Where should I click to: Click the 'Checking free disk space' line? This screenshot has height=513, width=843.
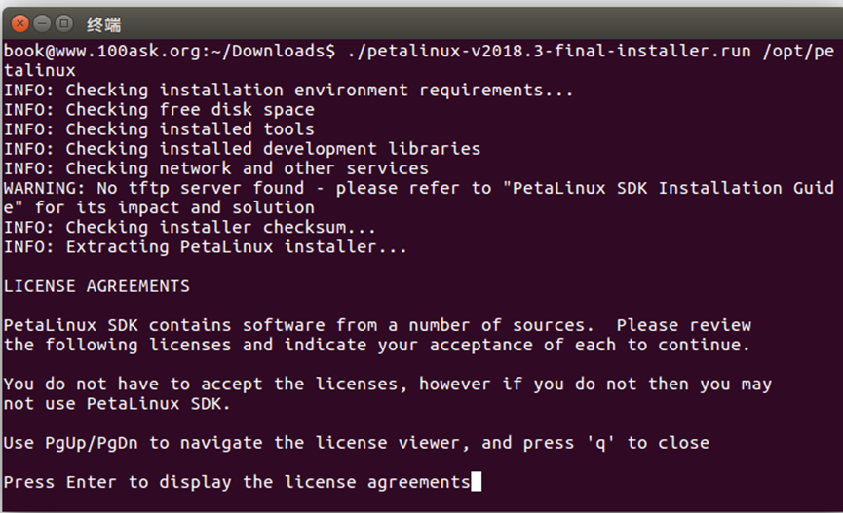pyautogui.click(x=159, y=110)
